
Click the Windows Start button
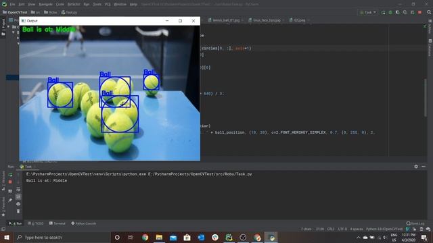[7, 238]
